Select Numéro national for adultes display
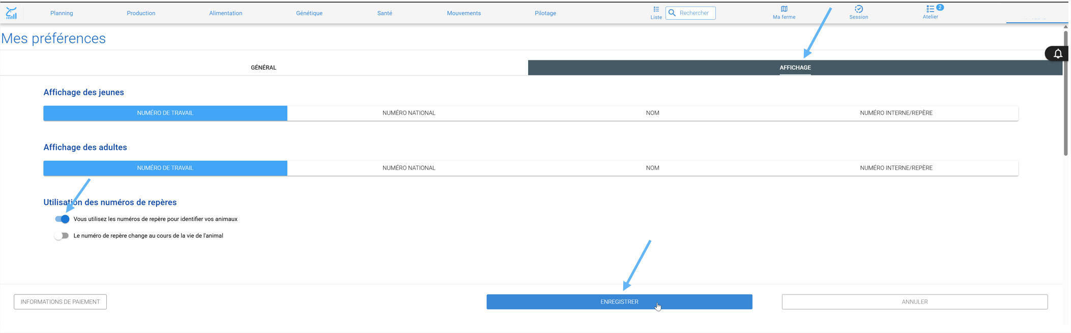The height and width of the screenshot is (333, 1071). 409,168
